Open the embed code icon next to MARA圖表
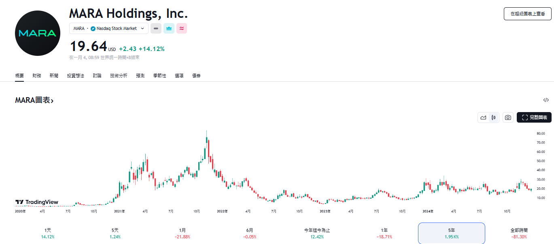Image resolution: width=554 pixels, height=244 pixels. coord(546,100)
